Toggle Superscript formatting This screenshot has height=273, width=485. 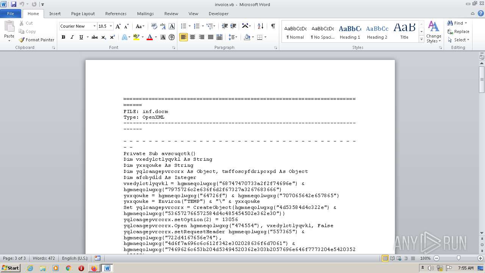click(x=112, y=37)
